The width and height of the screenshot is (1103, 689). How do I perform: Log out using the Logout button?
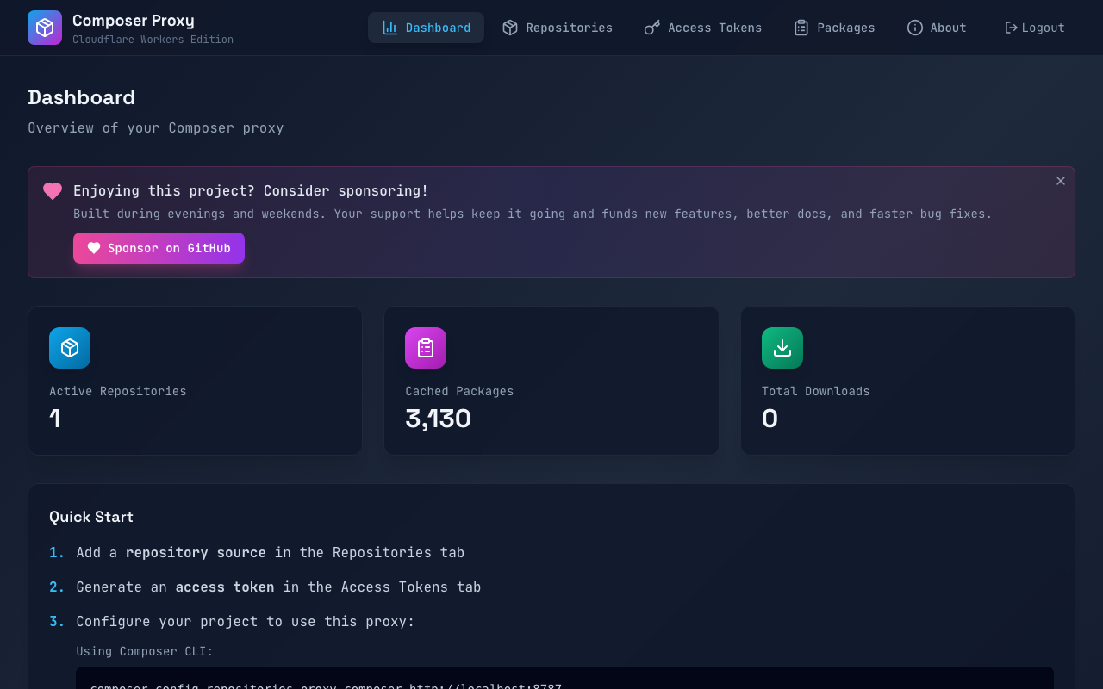point(1035,28)
